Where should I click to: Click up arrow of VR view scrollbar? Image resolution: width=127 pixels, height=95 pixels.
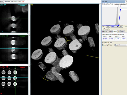click(100, 4)
